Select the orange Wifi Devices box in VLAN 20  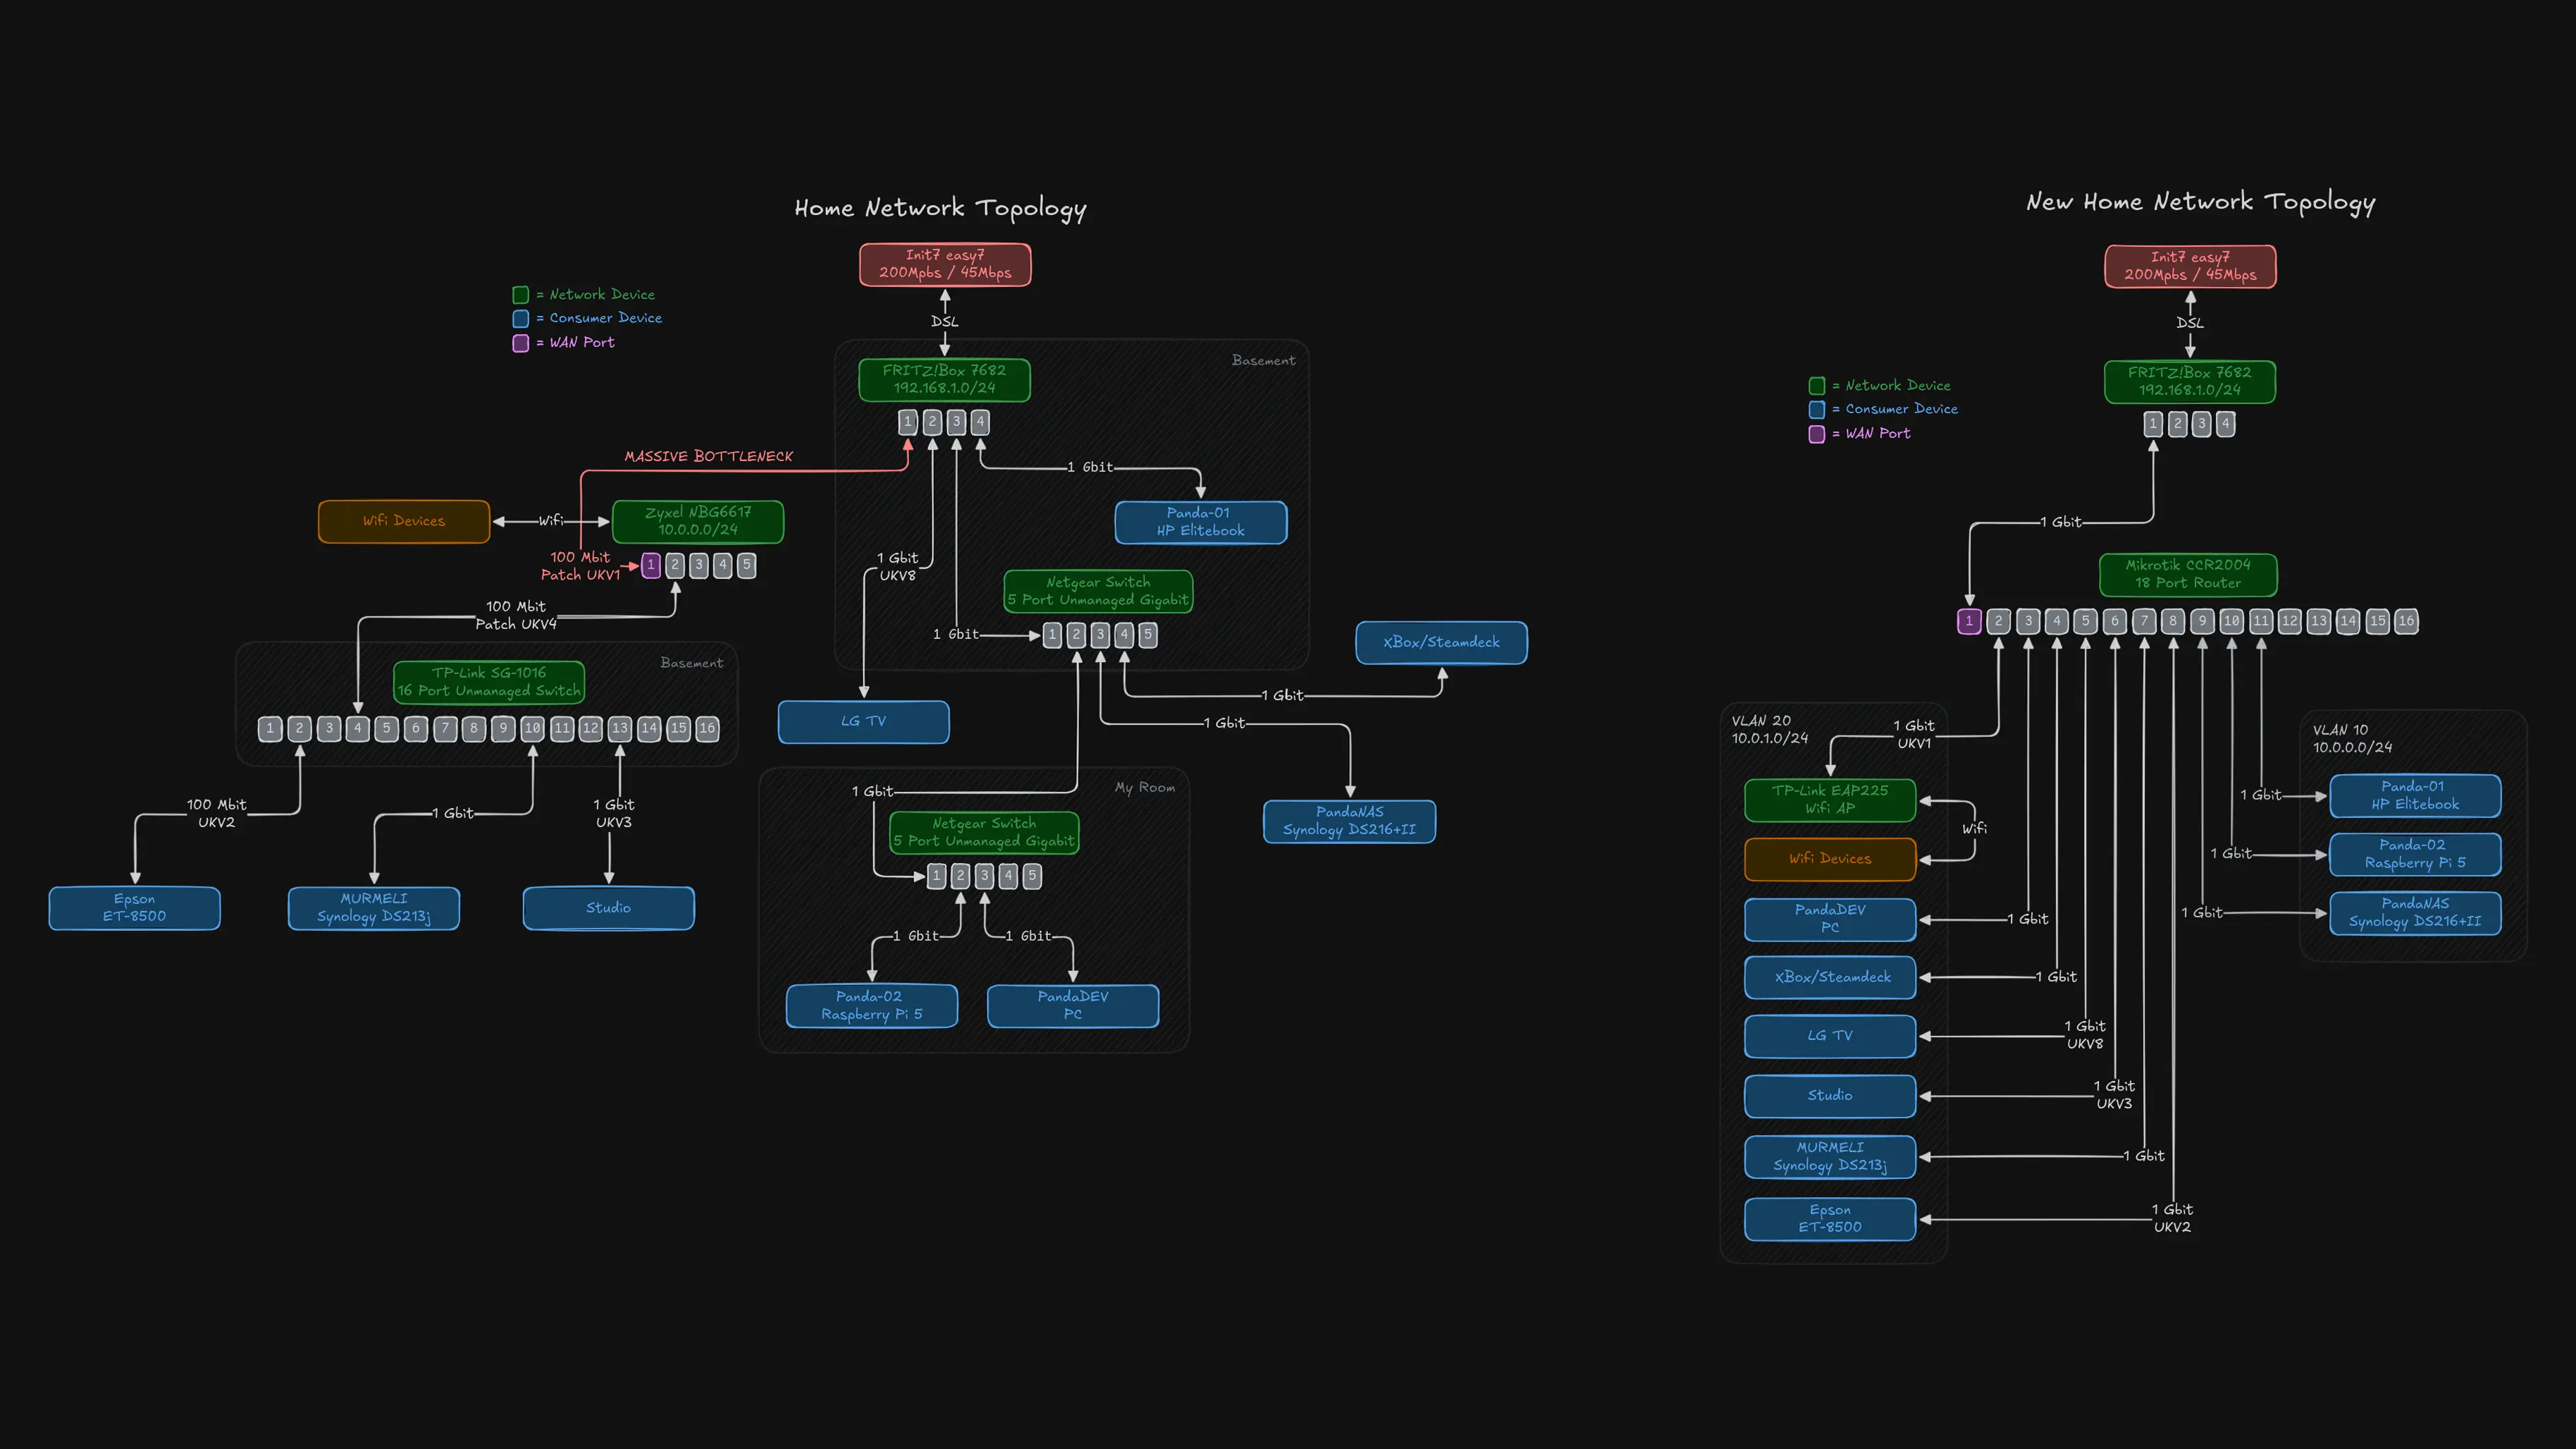point(1830,860)
